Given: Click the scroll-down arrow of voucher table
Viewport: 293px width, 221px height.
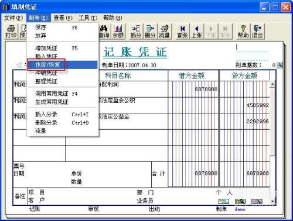Looking at the screenshot, I should click(x=272, y=201).
